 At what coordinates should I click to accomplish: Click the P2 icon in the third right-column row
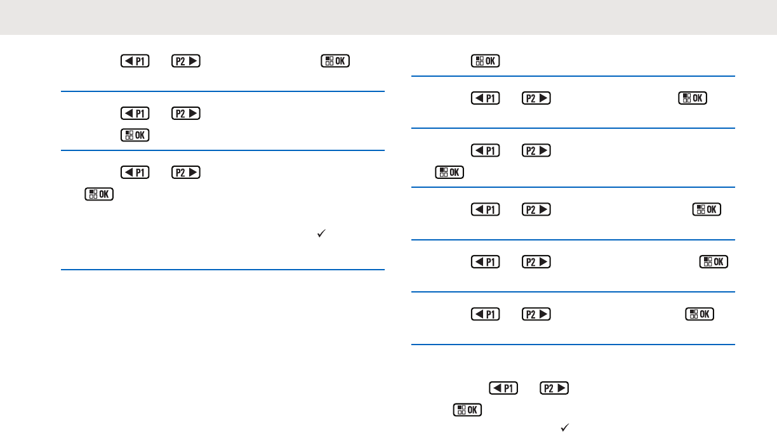(x=536, y=152)
